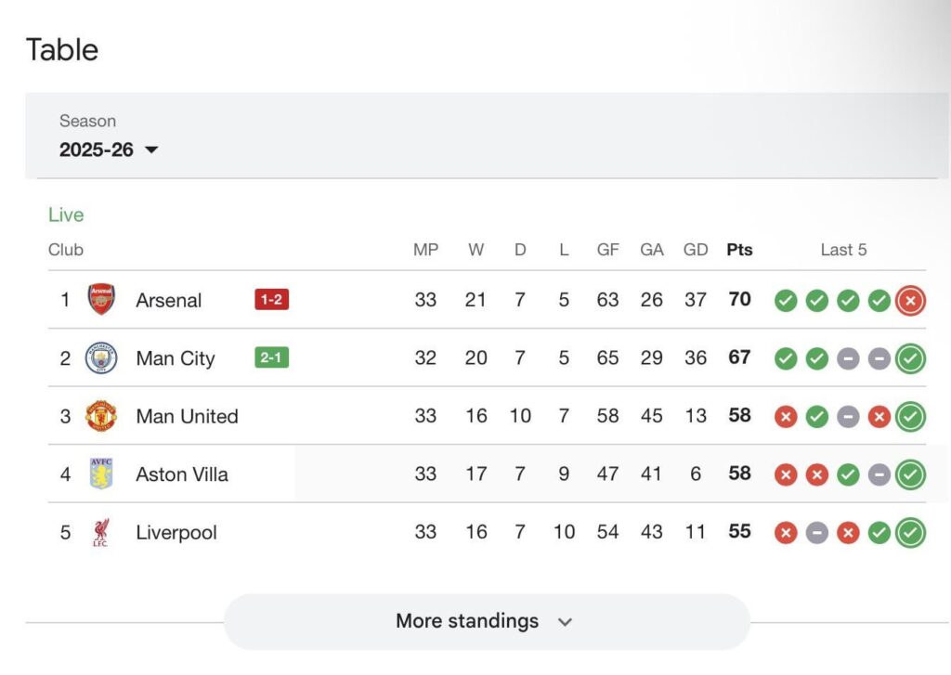This screenshot has width=951, height=675.
Task: Click the Man City club badge
Action: pos(101,358)
